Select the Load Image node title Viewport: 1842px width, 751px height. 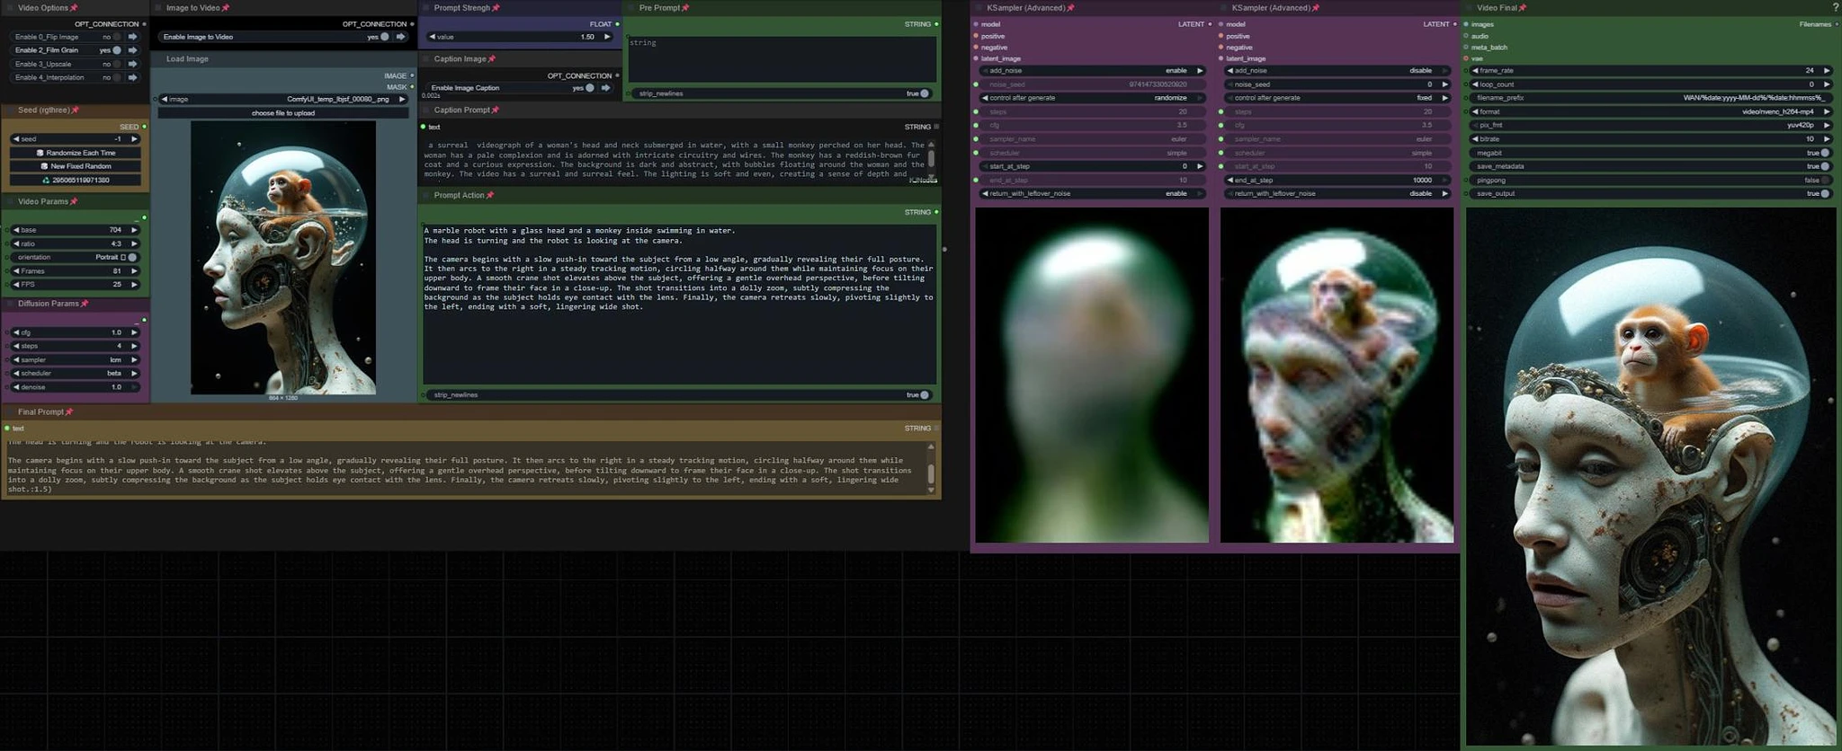187,59
